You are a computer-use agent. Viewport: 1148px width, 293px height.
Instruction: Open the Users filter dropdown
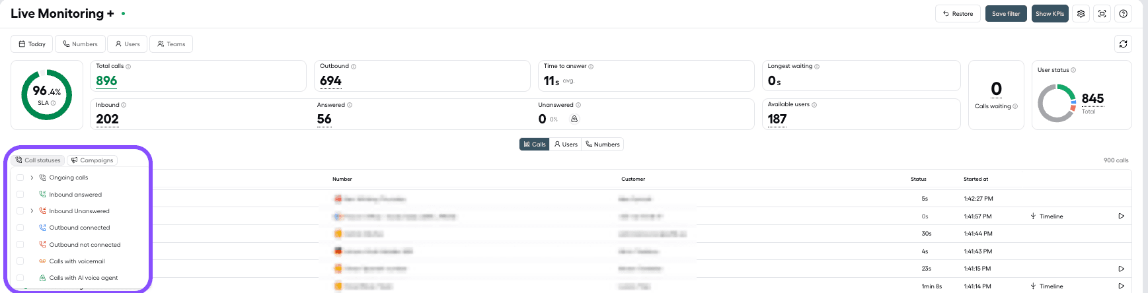[128, 44]
